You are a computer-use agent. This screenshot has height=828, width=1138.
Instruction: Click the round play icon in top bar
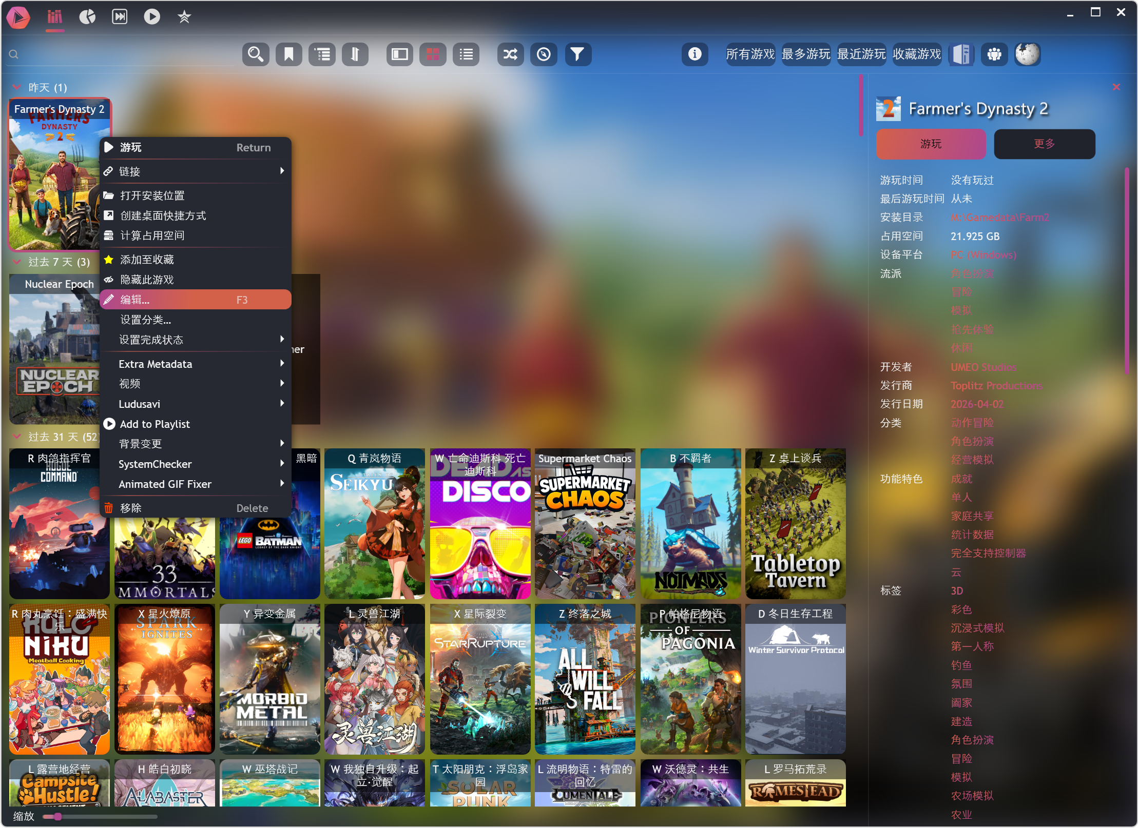click(151, 17)
